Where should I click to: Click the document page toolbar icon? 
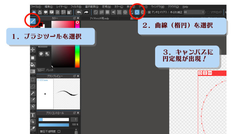point(58,12)
